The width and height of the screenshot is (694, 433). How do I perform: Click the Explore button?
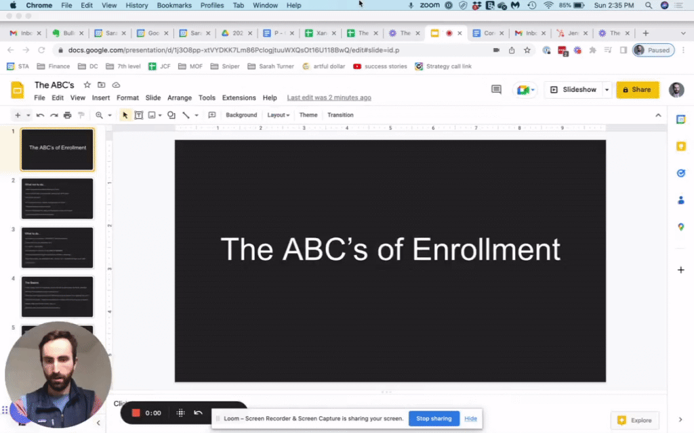point(634,420)
